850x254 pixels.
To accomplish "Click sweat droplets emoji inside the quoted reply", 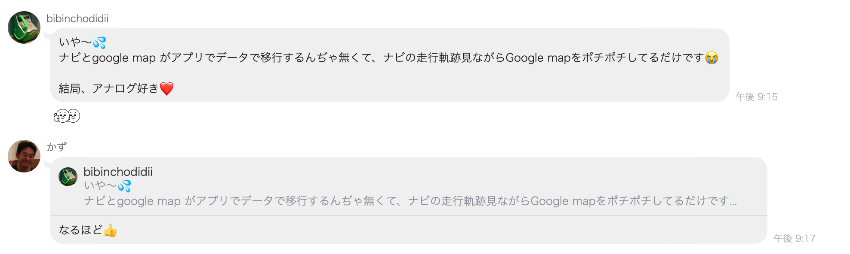I will pyautogui.click(x=124, y=186).
